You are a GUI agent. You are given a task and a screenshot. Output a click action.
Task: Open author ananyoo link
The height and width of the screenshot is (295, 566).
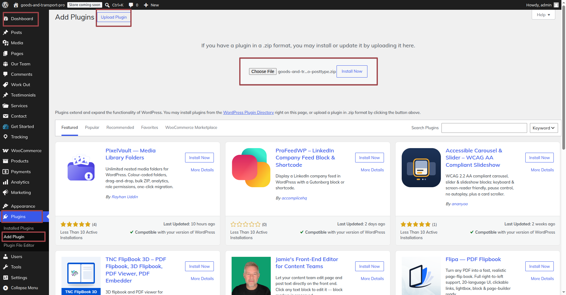click(x=460, y=204)
